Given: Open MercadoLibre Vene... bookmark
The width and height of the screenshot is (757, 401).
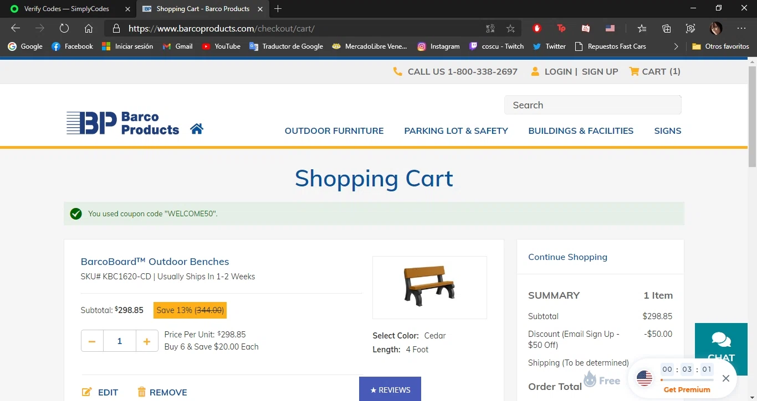Looking at the screenshot, I should [369, 46].
